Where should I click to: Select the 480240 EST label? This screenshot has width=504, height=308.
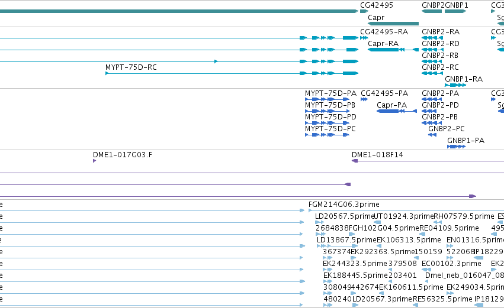point(338,299)
